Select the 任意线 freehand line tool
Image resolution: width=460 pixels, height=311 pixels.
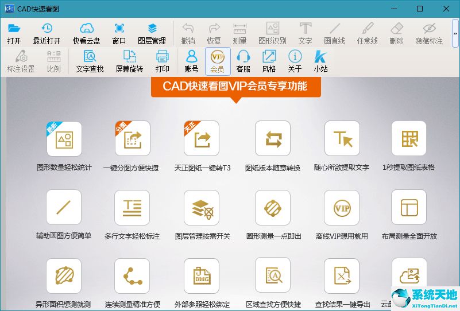click(x=368, y=33)
